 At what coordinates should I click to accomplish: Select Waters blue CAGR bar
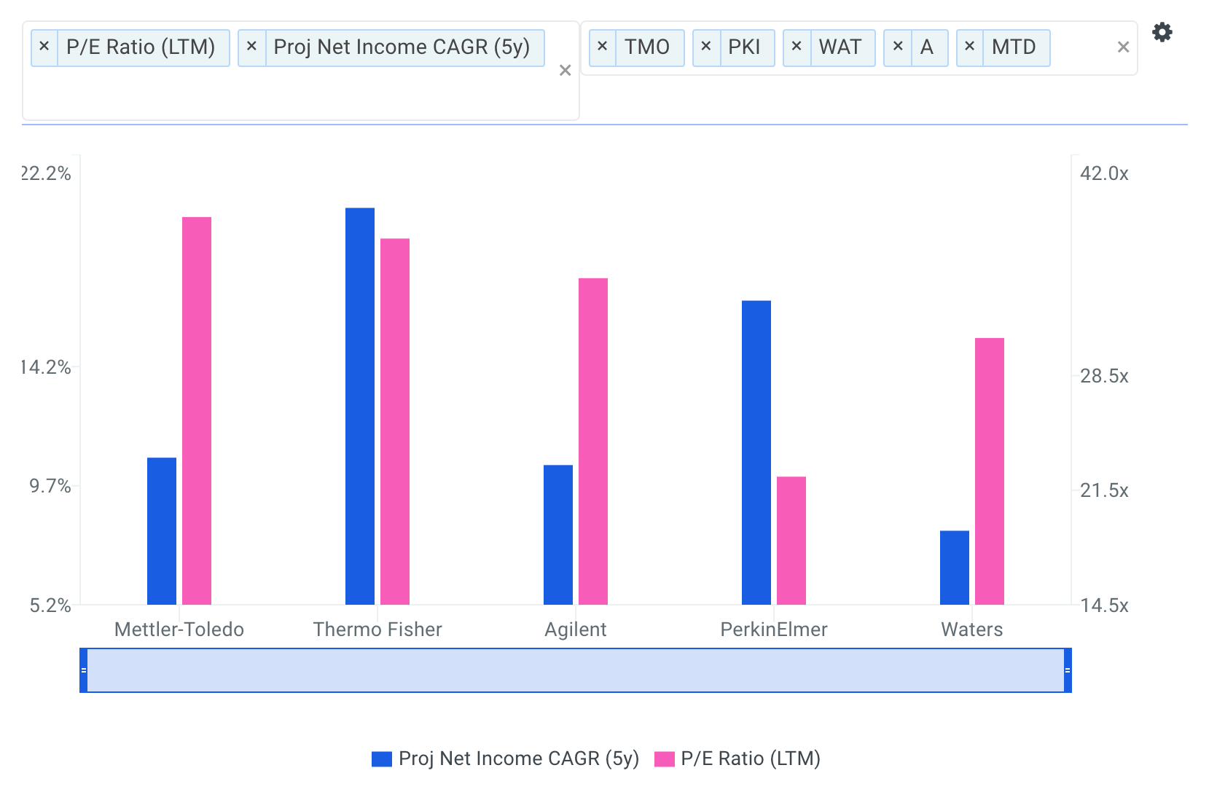(955, 568)
